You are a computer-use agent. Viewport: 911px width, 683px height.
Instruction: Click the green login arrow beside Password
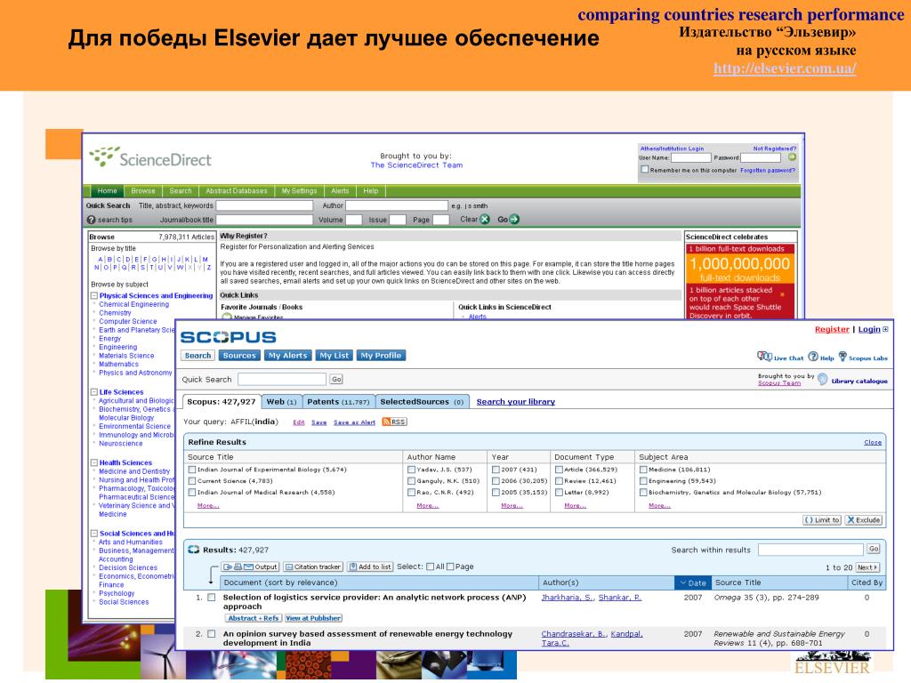pos(792,157)
